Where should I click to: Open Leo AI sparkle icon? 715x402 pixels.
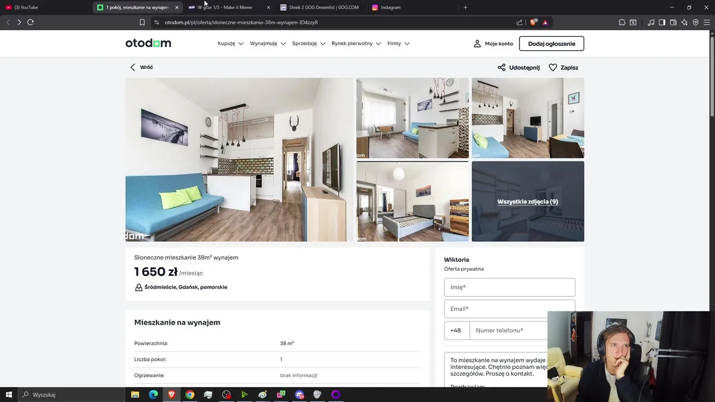pyautogui.click(x=685, y=22)
